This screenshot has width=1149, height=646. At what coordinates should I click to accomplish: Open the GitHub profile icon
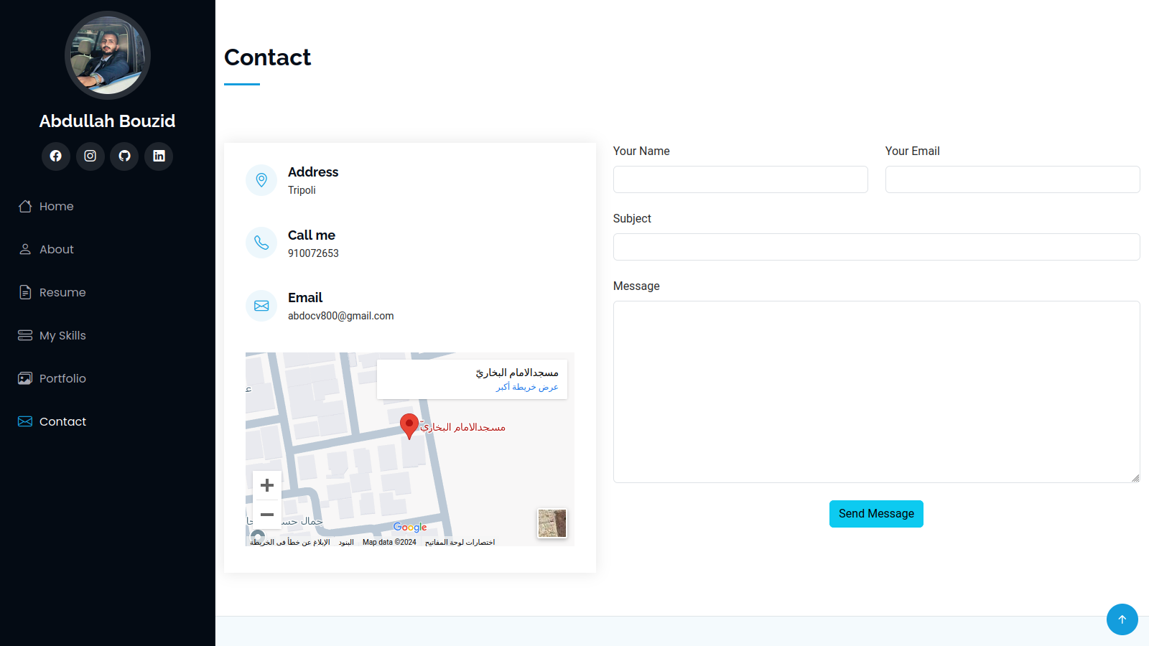click(x=124, y=156)
